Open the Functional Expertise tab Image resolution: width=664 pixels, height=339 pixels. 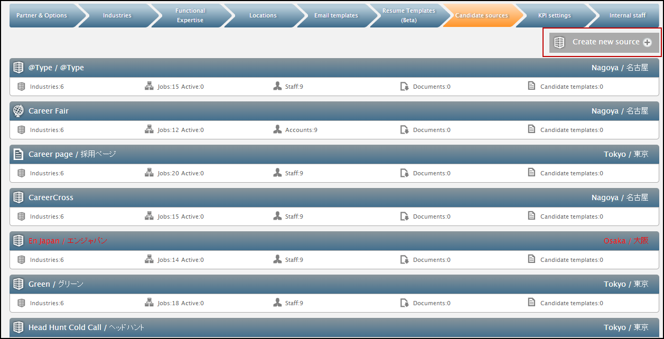(x=190, y=15)
